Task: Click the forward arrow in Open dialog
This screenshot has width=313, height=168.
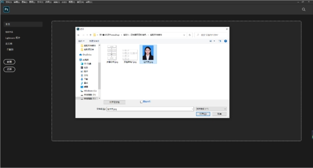Action: point(83,35)
